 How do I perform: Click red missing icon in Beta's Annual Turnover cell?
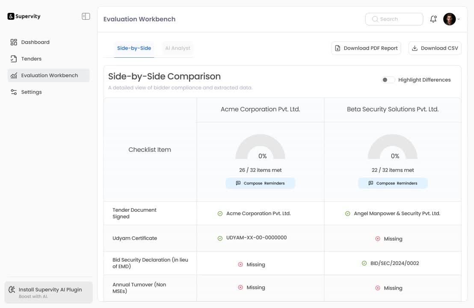[378, 288]
